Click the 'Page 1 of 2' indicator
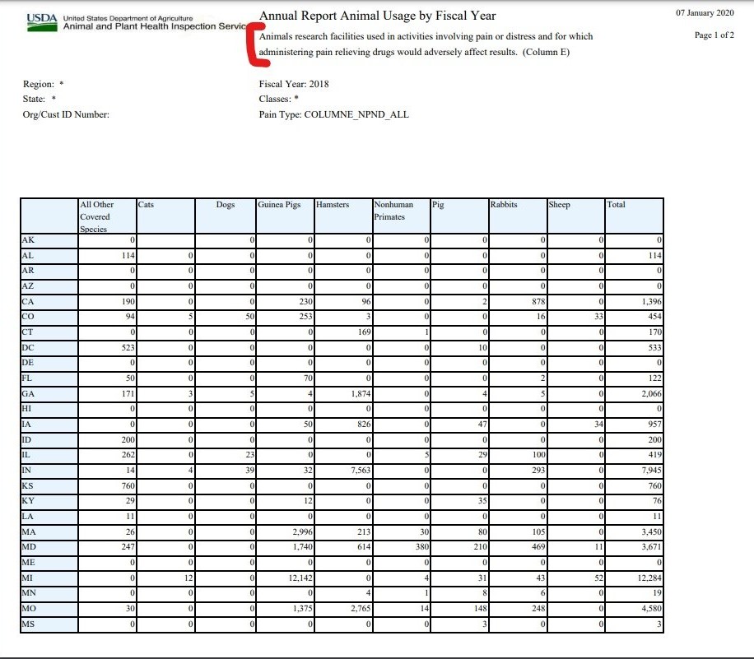The height and width of the screenshot is (659, 754). click(x=714, y=35)
